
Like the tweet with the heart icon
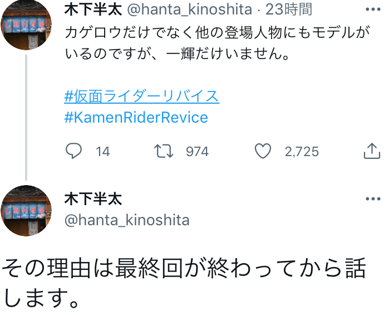[x=263, y=151]
